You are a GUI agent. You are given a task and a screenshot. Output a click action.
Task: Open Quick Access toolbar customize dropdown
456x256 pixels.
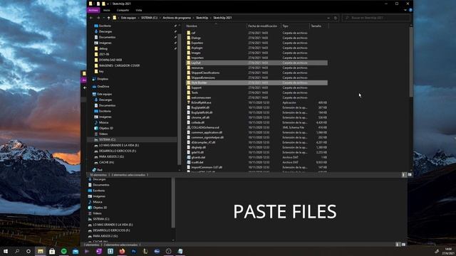tap(108, 4)
